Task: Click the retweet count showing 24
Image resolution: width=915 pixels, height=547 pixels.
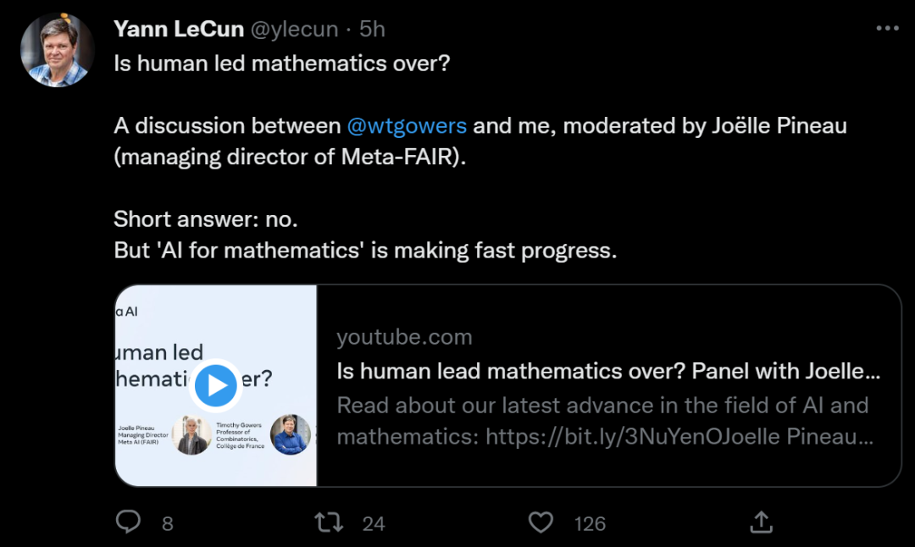Action: (374, 524)
